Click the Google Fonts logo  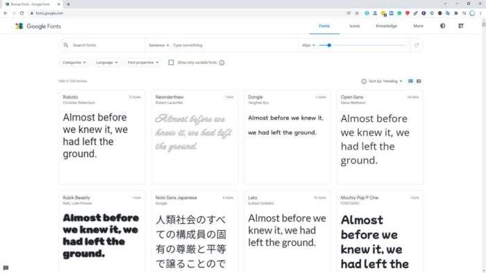[38, 26]
